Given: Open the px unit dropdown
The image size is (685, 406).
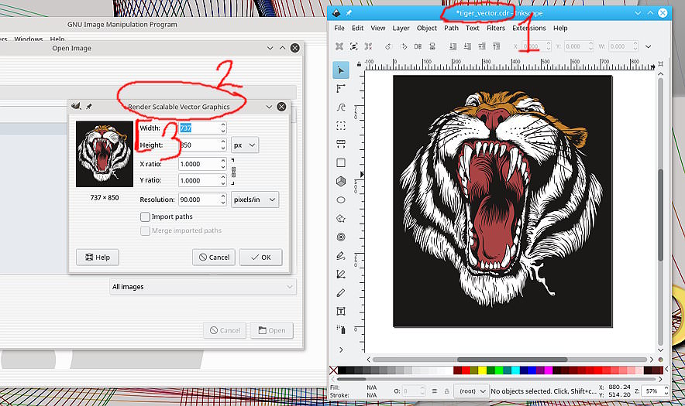Looking at the screenshot, I should tap(245, 145).
